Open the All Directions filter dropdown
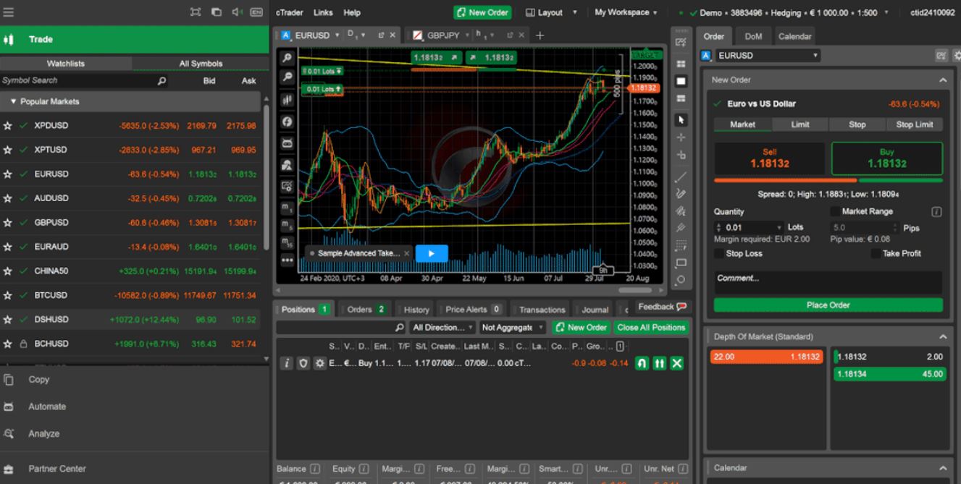The height and width of the screenshot is (484, 961). tap(442, 328)
